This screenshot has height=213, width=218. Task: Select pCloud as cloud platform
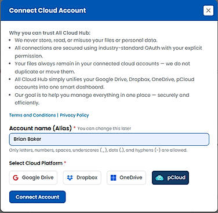point(170,178)
